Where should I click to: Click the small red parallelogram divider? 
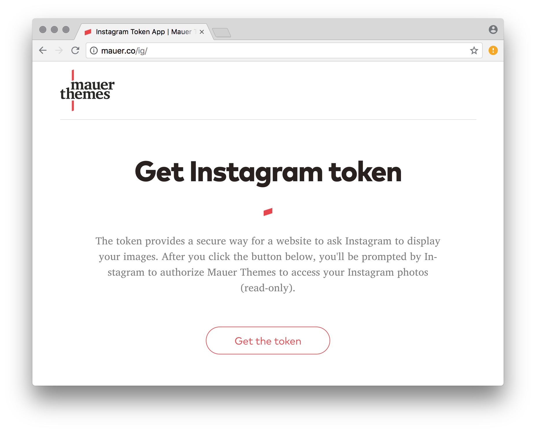268,212
